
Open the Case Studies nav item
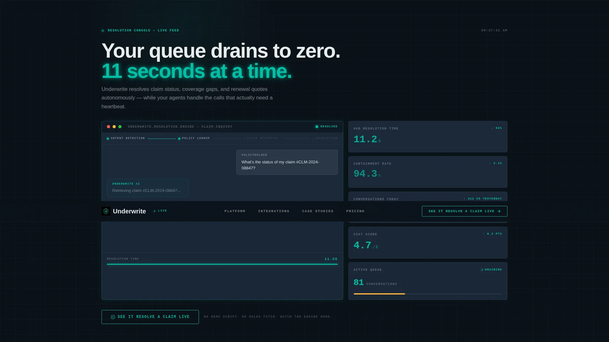tap(318, 211)
